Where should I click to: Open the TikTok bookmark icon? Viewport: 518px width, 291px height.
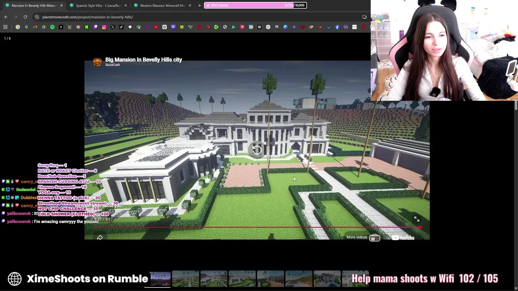click(x=121, y=27)
